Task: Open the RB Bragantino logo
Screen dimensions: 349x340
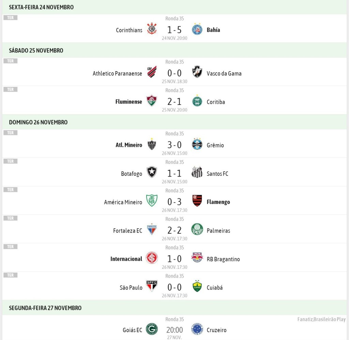Action: coord(197,258)
